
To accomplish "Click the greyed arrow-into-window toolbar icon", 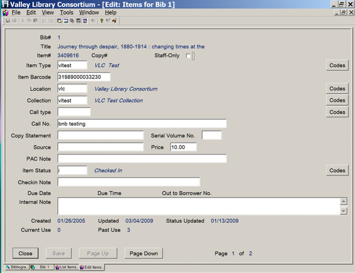I will 93,21.
